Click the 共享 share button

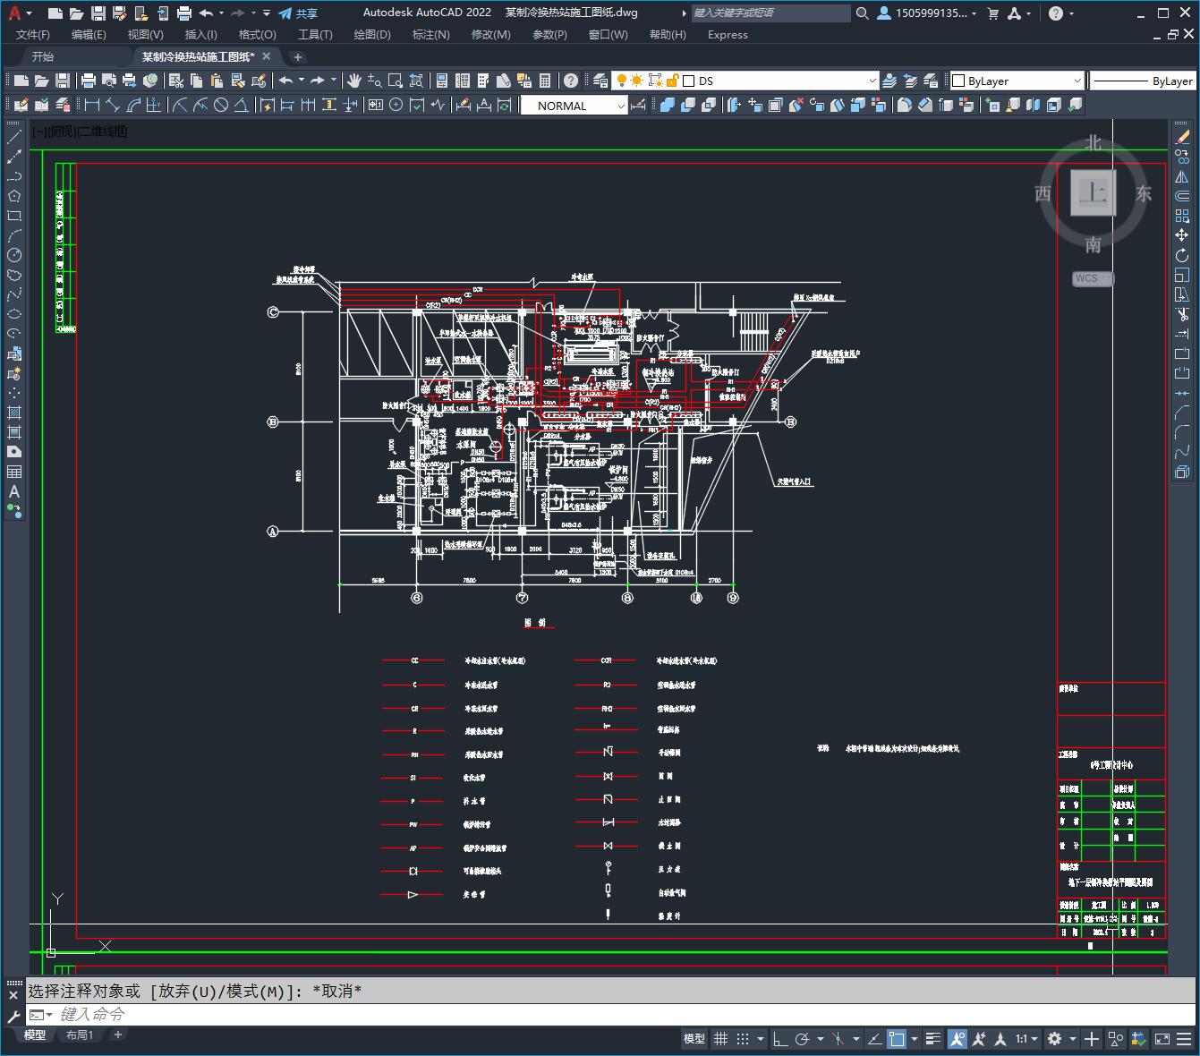click(x=298, y=13)
